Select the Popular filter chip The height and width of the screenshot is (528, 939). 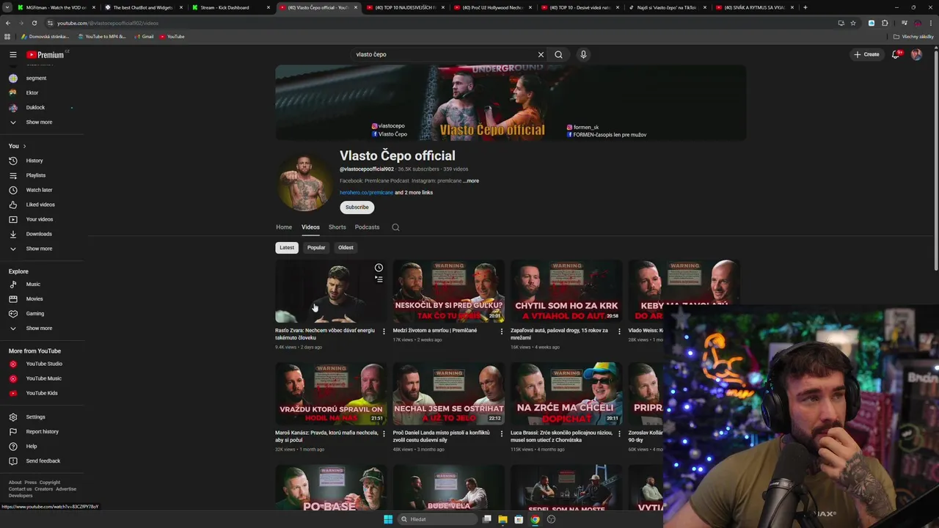pos(316,247)
